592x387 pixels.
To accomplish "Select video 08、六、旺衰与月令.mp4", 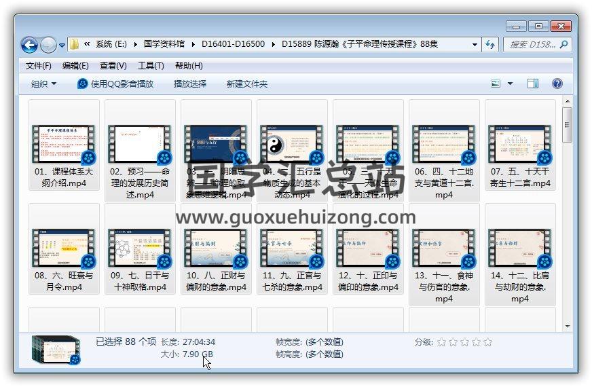I will [x=64, y=249].
